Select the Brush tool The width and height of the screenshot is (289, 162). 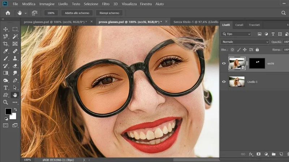(5, 58)
